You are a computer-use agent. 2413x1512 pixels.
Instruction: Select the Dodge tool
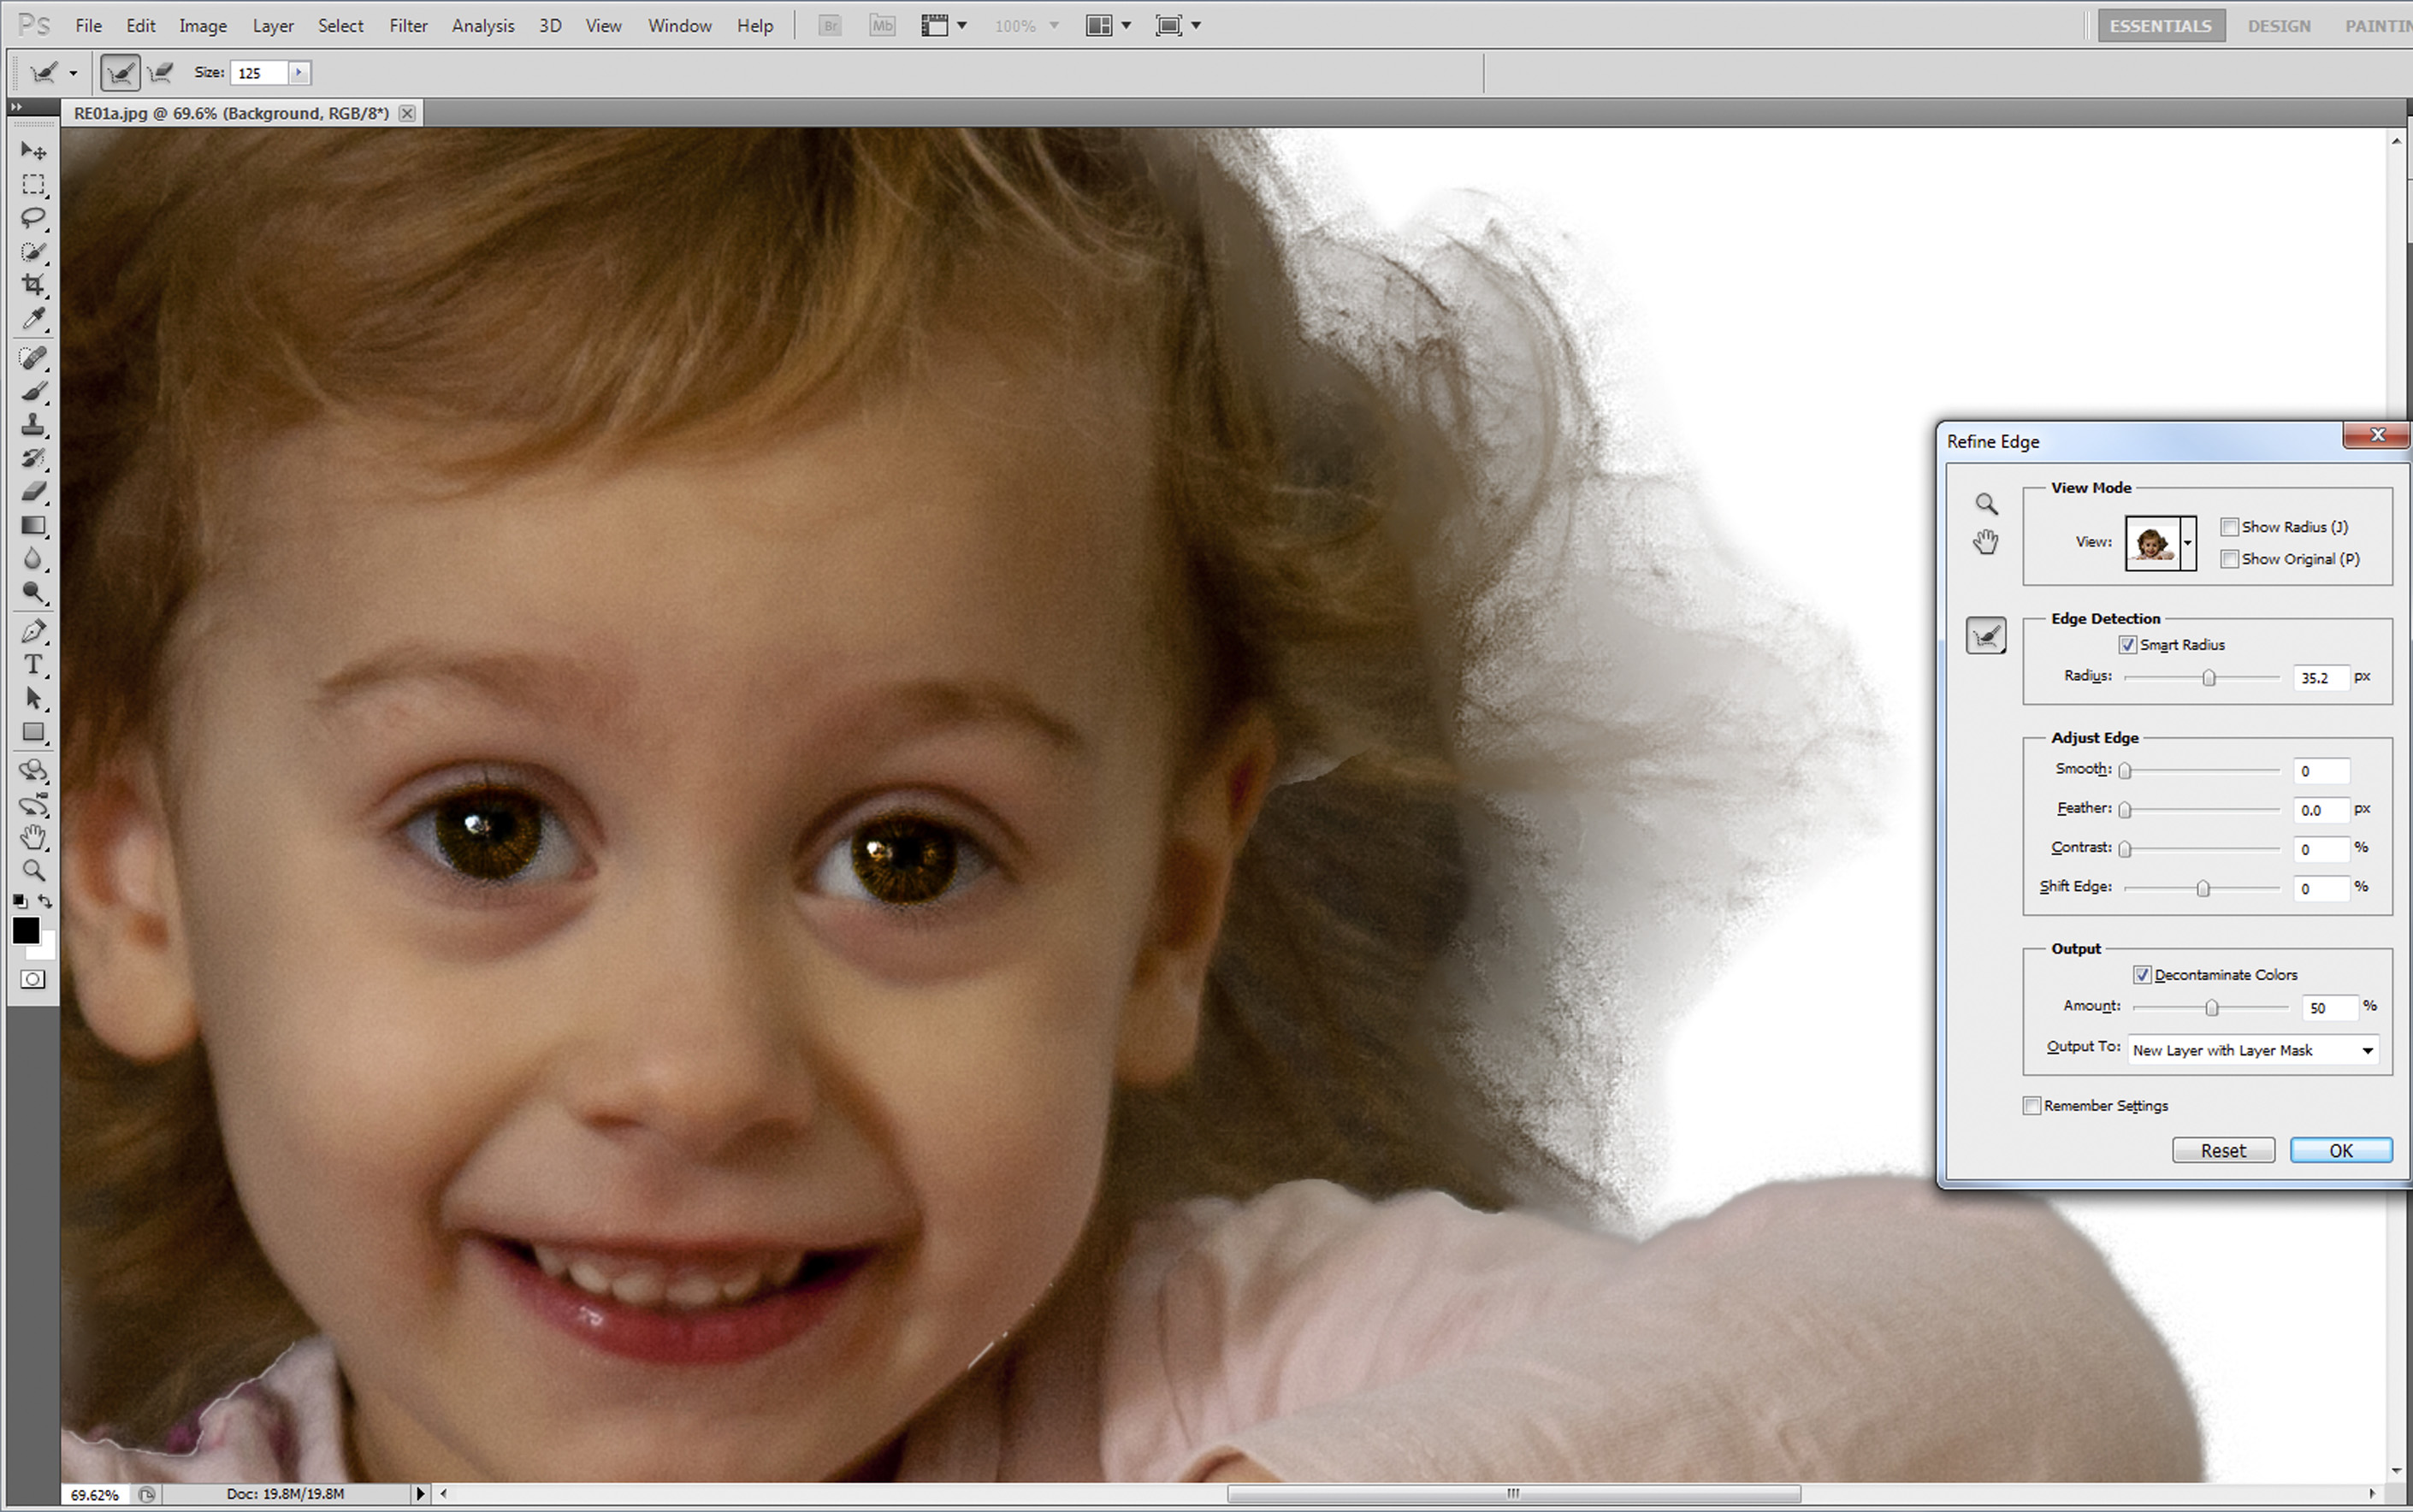pos(34,593)
